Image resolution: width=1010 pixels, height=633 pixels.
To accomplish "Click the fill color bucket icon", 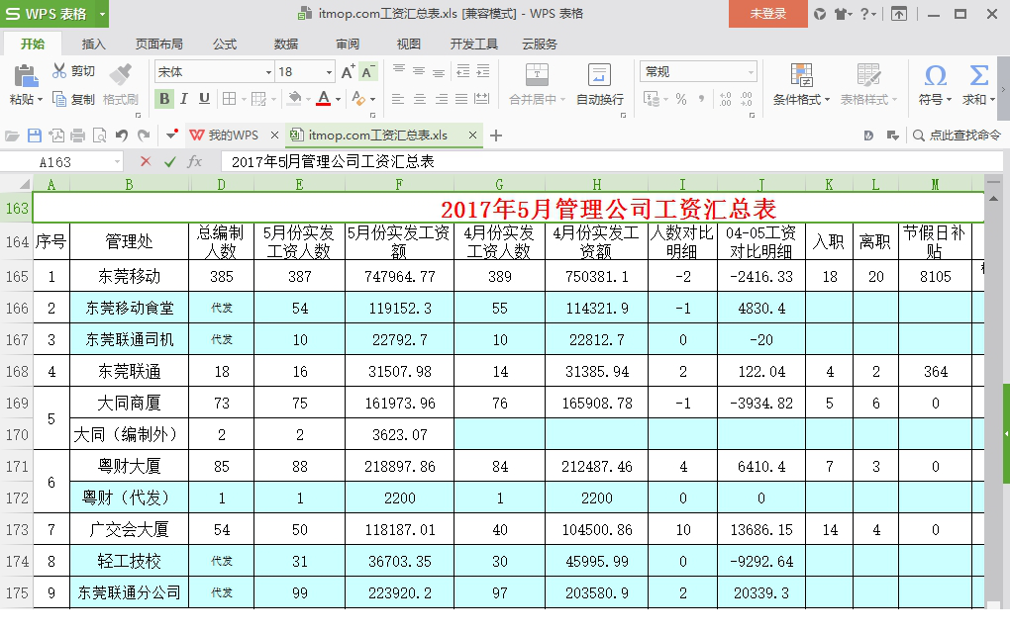I will pyautogui.click(x=294, y=99).
